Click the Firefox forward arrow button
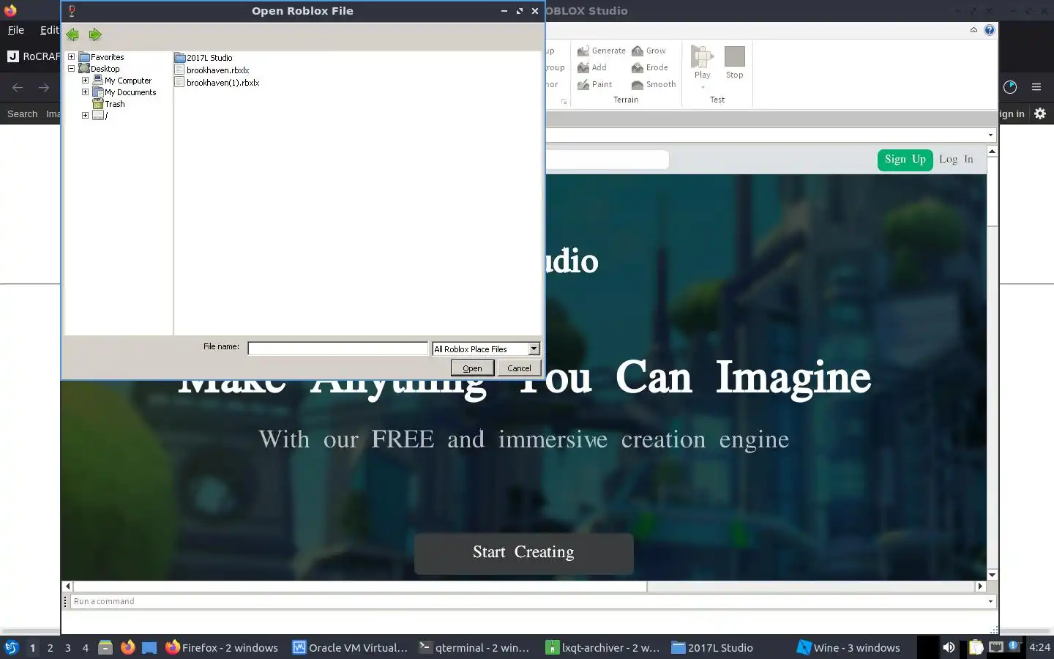 click(x=44, y=87)
